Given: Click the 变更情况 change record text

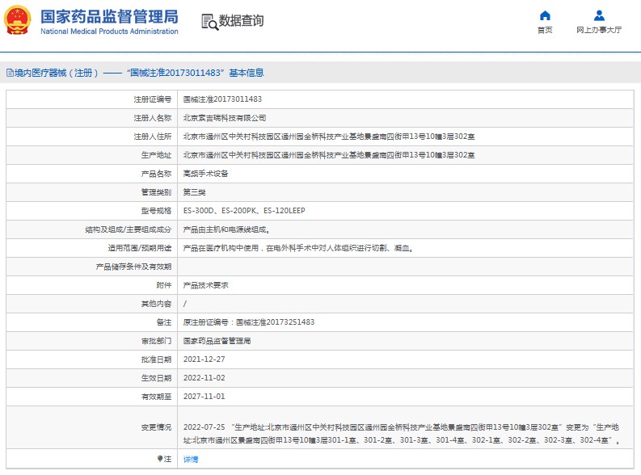Looking at the screenshot, I should (402, 434).
